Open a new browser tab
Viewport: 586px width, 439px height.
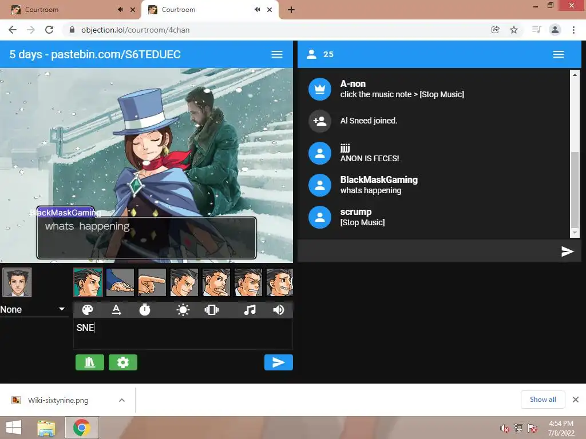291,10
